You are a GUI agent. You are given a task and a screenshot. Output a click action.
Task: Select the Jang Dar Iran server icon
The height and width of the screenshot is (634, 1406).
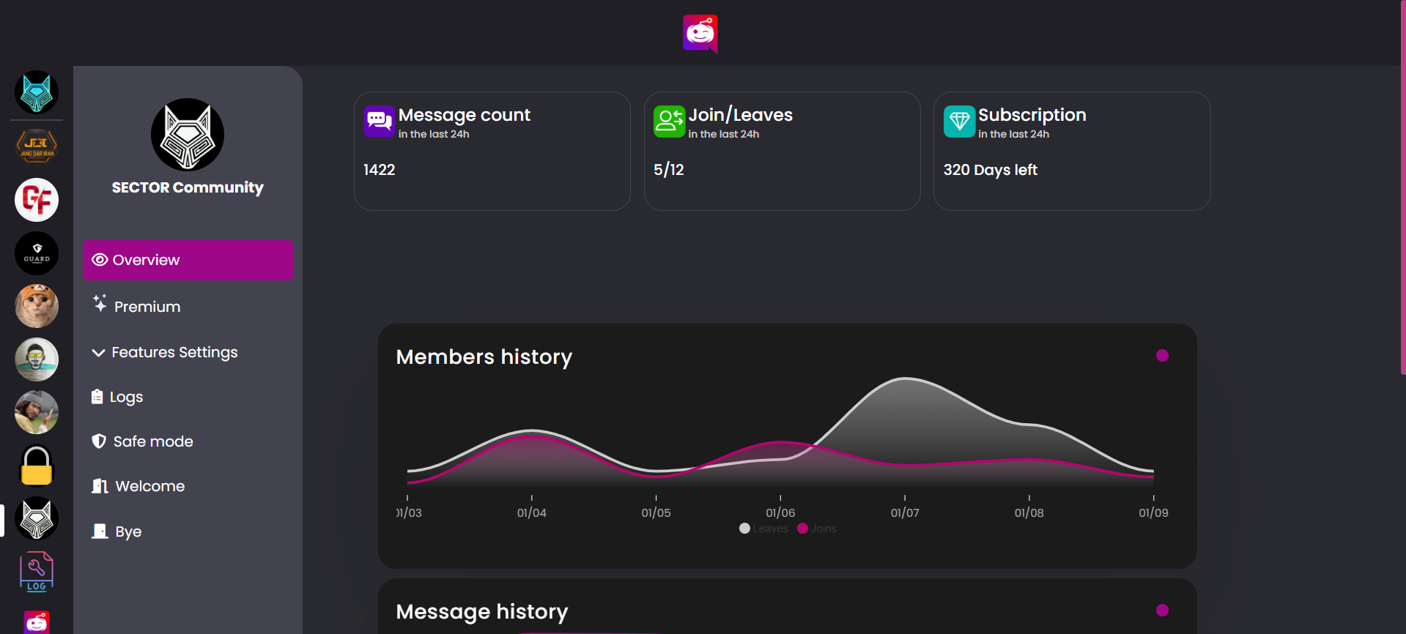[37, 146]
